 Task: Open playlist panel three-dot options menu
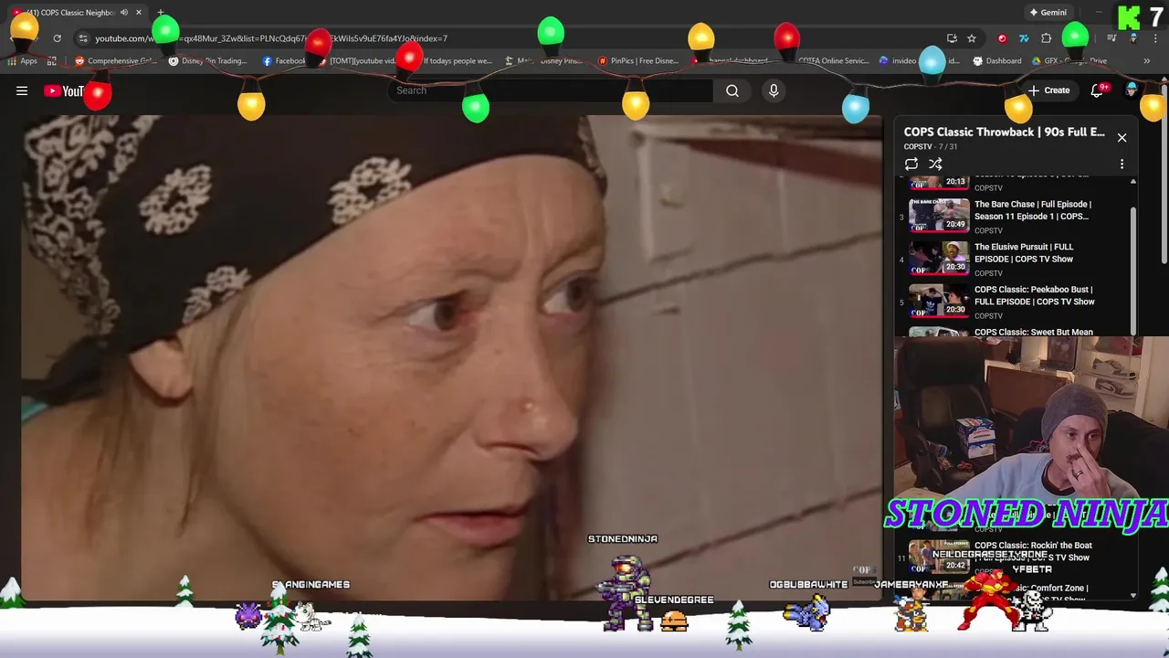coord(1122,164)
